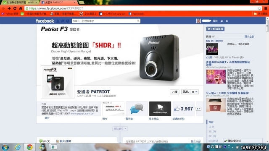Open the Chrome menu icon

[x=266, y=8]
